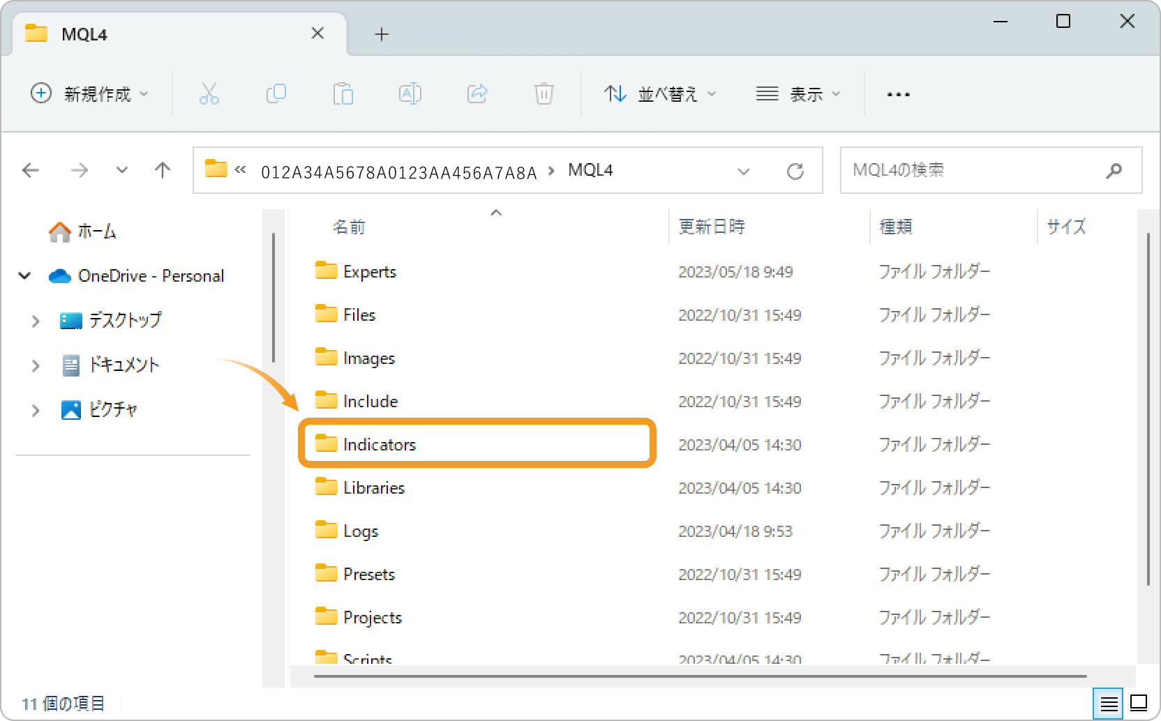Switch to details view icon in status bar
Viewport: 1161px width, 721px height.
[x=1109, y=704]
